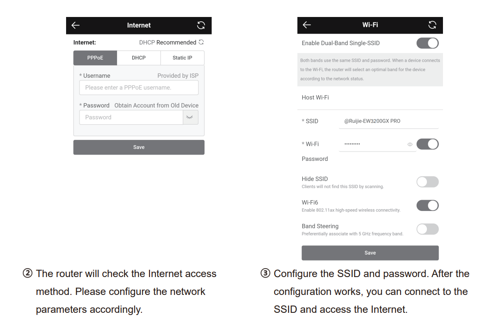Disable Dual-Band Single-SSID switch
Screen dimensions: 497x328
point(427,43)
